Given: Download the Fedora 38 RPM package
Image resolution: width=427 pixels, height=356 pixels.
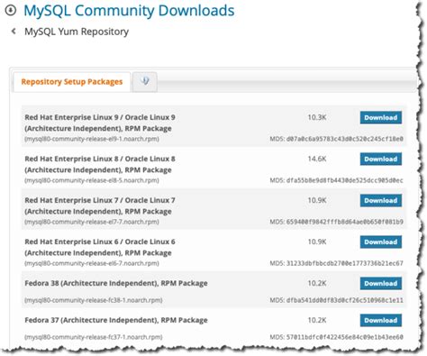Looking at the screenshot, I should pos(381,283).
